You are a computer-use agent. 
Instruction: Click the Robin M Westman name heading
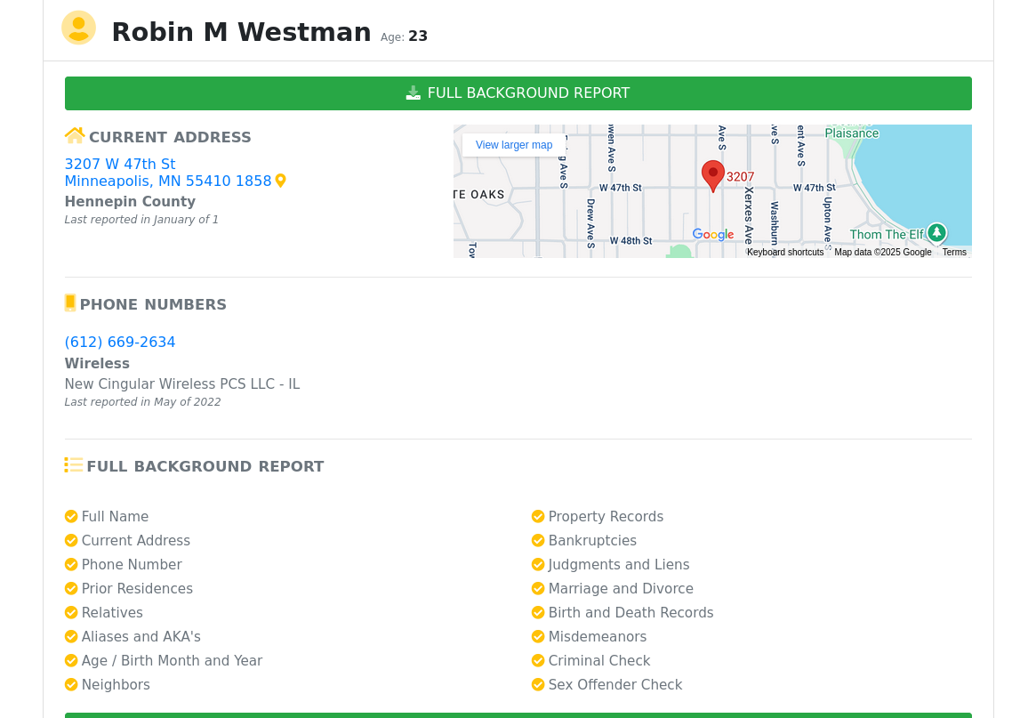pos(241,32)
